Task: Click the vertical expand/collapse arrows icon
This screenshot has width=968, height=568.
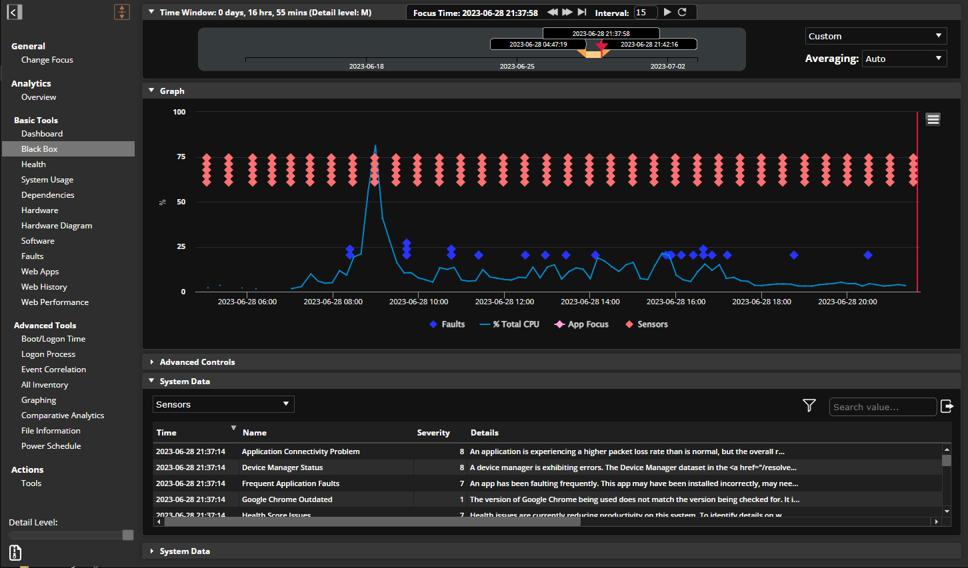Action: click(x=122, y=12)
